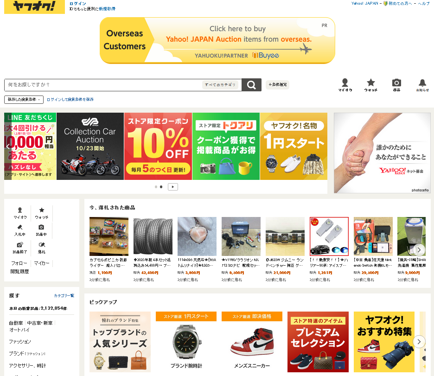Show next items in 今、落札された商品 row
434x376 pixels.
coord(419,250)
